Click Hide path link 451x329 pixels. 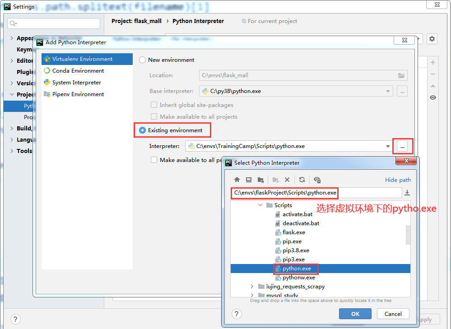[398, 180]
